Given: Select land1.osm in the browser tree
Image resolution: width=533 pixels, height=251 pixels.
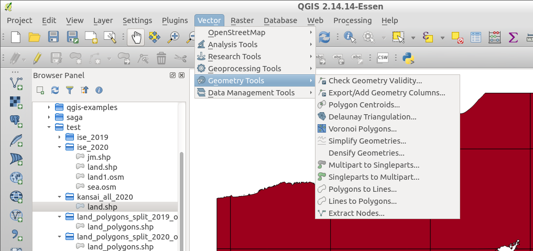Looking at the screenshot, I should (105, 177).
